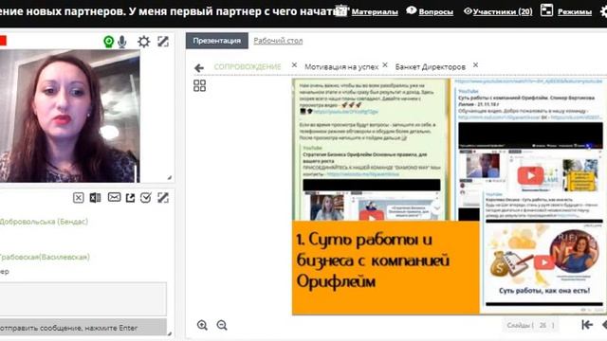
Task: Click the checkmark moderation icon in chat
Action: tap(146, 198)
